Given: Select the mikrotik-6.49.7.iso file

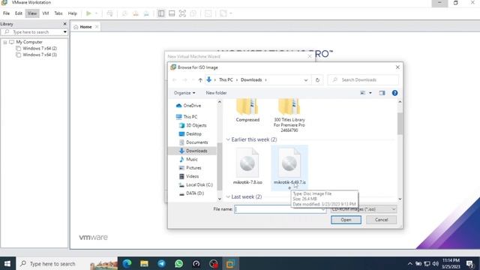Looking at the screenshot, I should [289, 168].
